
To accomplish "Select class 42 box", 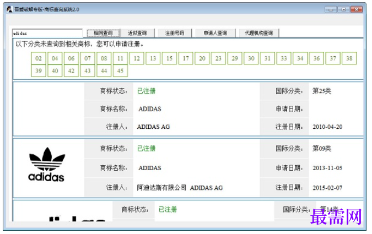I will click(x=71, y=70).
